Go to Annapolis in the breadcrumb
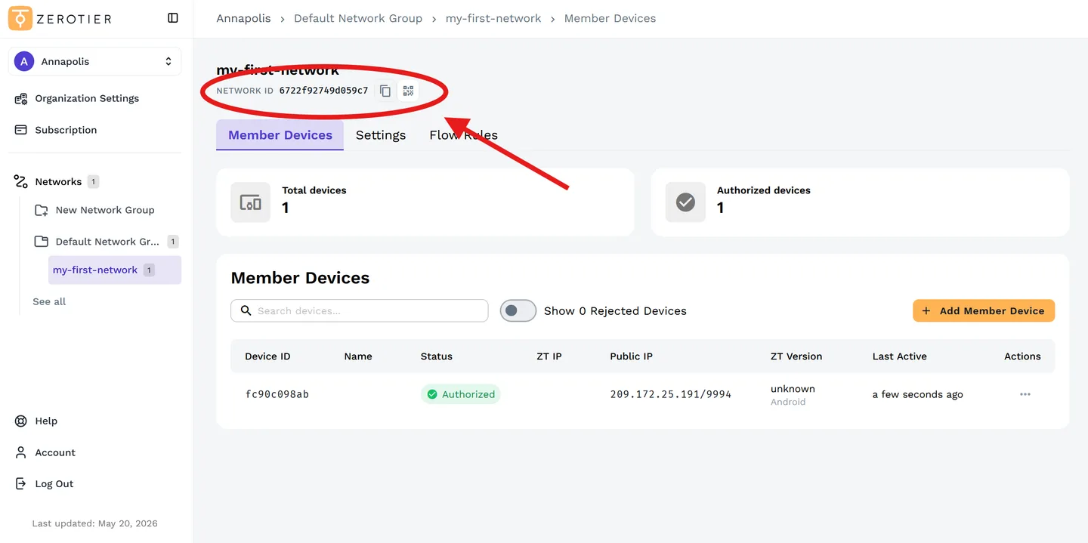The image size is (1088, 543). pyautogui.click(x=243, y=18)
